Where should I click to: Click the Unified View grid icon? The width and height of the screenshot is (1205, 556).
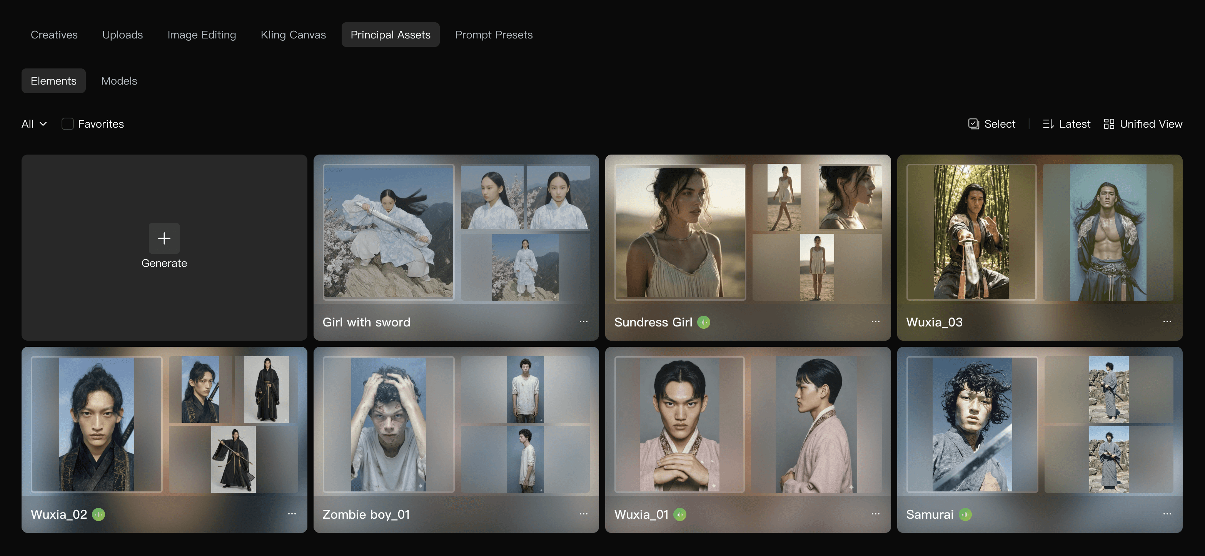pos(1109,124)
